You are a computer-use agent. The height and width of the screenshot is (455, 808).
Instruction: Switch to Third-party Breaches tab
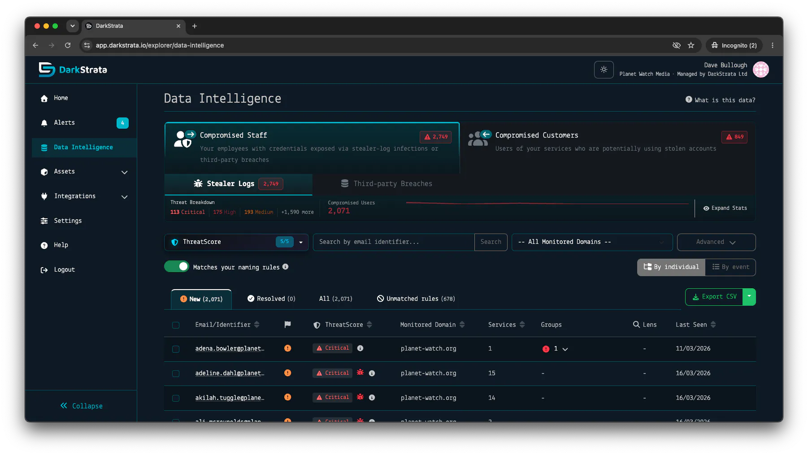387,184
